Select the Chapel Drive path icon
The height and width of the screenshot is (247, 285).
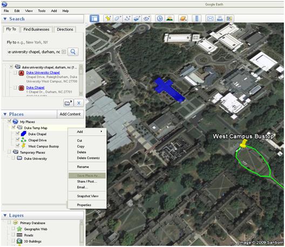23,140
